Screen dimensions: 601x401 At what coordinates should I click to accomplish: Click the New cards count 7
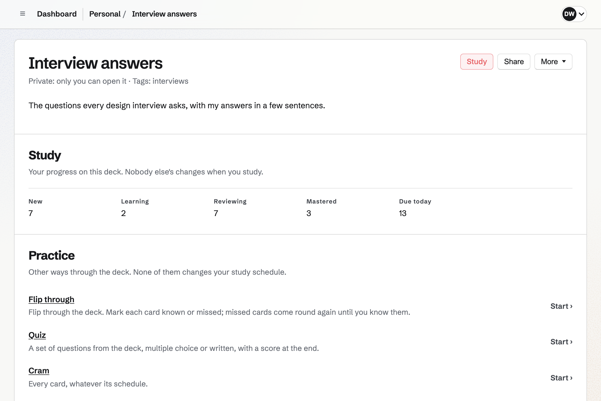(31, 213)
